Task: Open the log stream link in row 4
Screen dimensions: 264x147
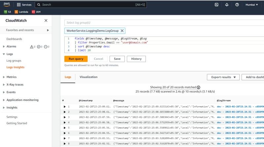Action: pos(241,122)
